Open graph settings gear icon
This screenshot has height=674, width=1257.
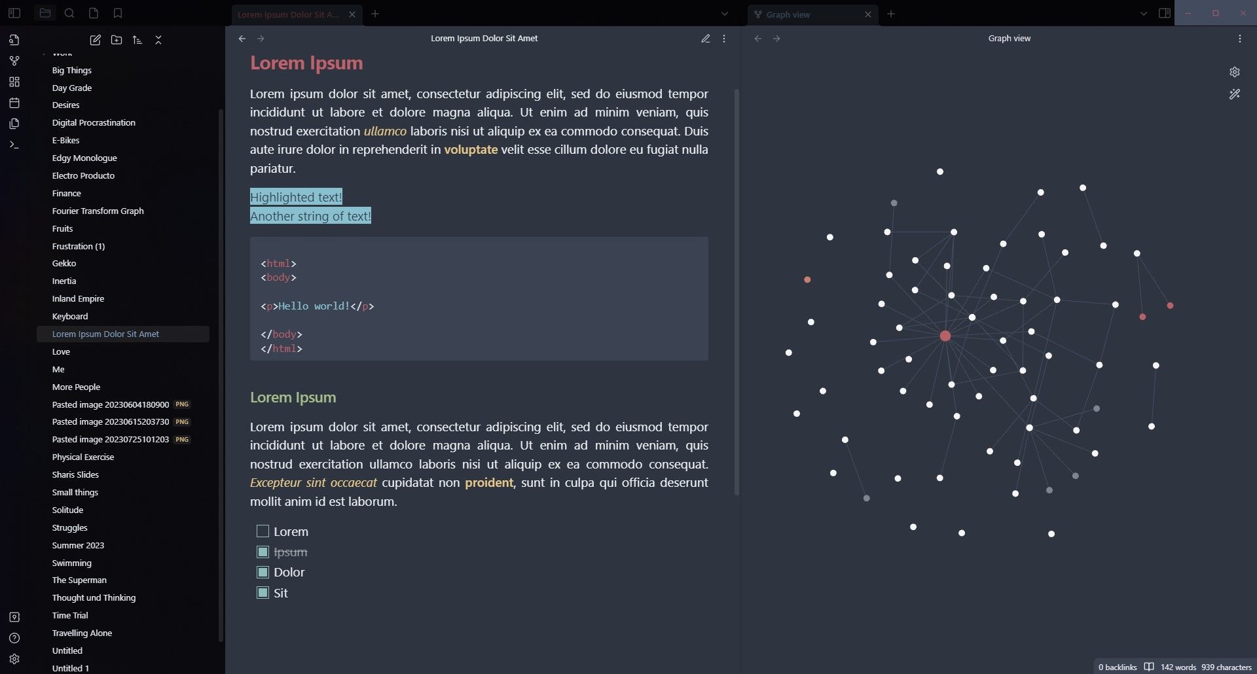tap(1234, 72)
